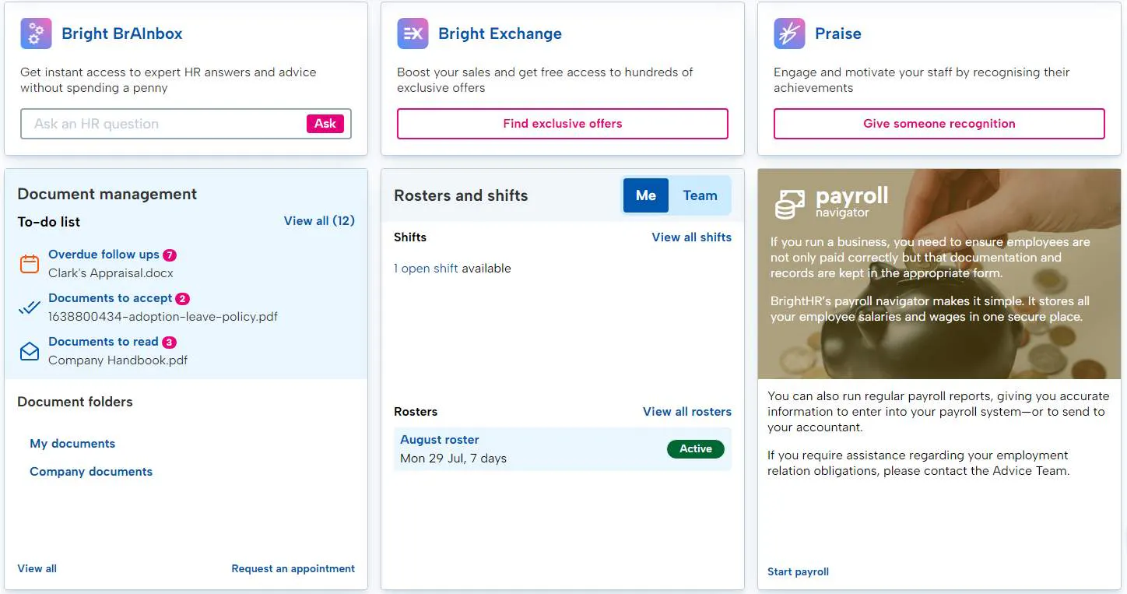The image size is (1127, 594).
Task: Click the Bright Exchange EX icon
Action: point(413,33)
